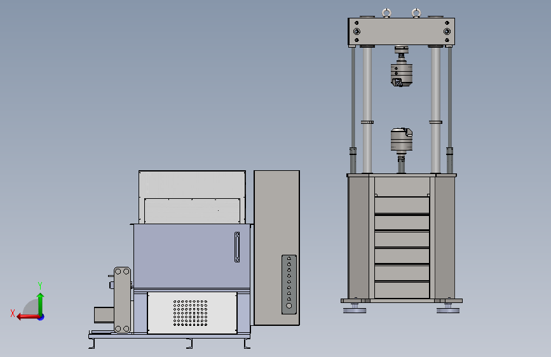Click the top triangle indicator on cabinet strip
This screenshot has height=357, width=551.
coord(289,259)
